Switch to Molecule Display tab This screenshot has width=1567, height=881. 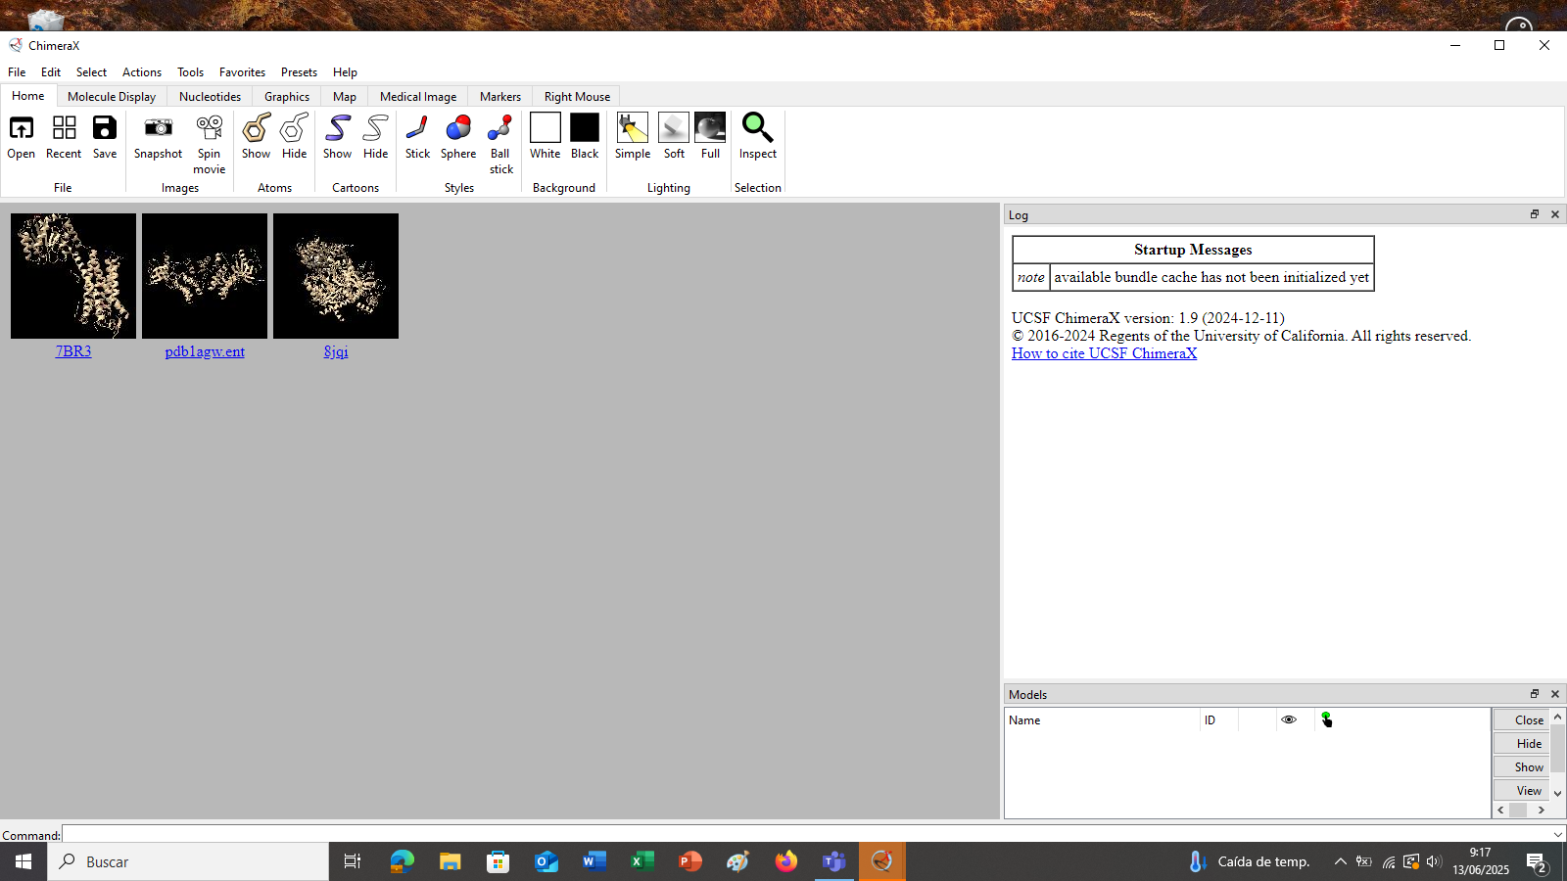click(112, 97)
